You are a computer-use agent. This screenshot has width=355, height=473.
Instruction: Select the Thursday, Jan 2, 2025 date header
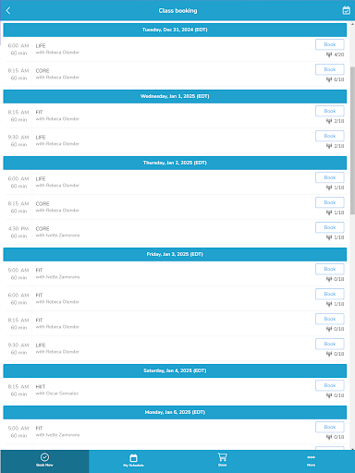point(175,163)
